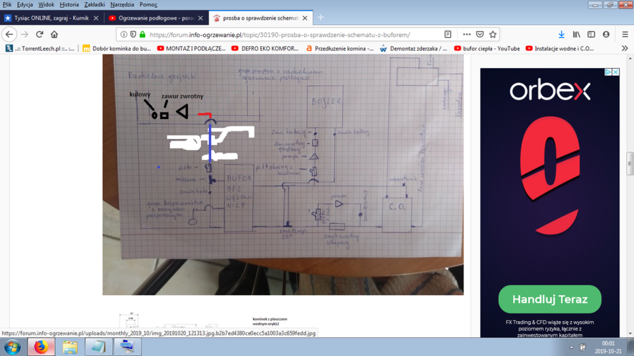Switch to the Ogrzewanie podłogowe tab
Viewport: 634px width, 356px height.
coord(151,18)
